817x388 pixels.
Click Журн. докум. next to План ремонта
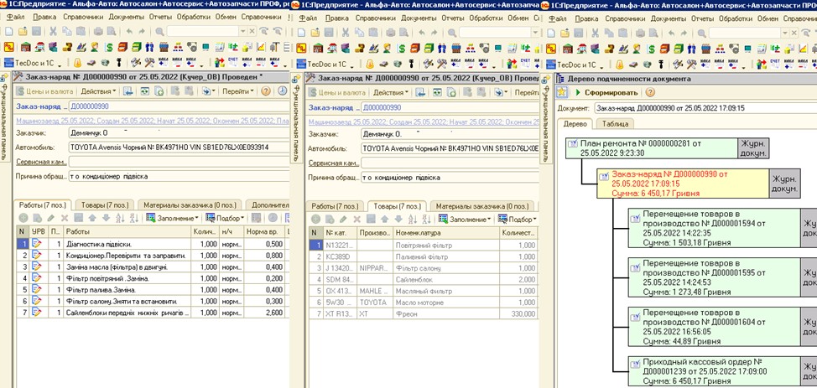755,149
